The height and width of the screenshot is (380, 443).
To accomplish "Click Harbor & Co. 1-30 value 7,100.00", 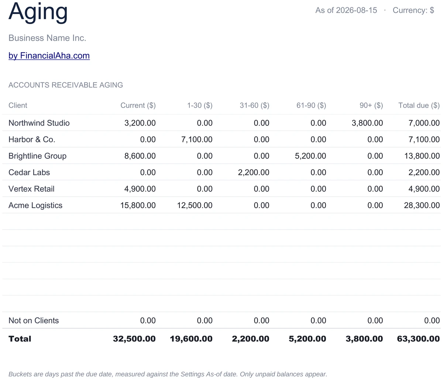I will click(x=197, y=140).
